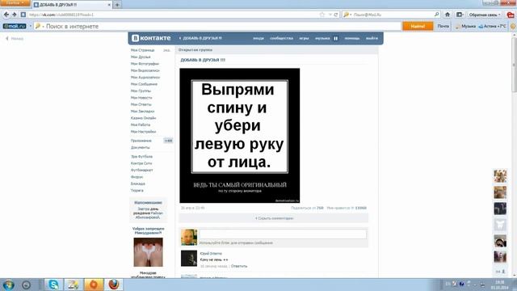Open Мои Группы in the sidebar
The width and height of the screenshot is (517, 291).
(x=141, y=91)
